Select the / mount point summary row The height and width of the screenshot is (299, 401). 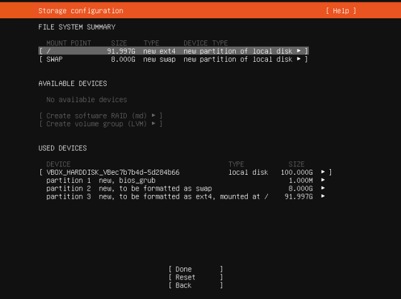coord(173,51)
